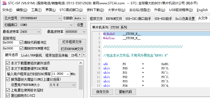This screenshot has height=98, width=210.
Task: Select the USB-HID助手 tab
Action: point(163,19)
